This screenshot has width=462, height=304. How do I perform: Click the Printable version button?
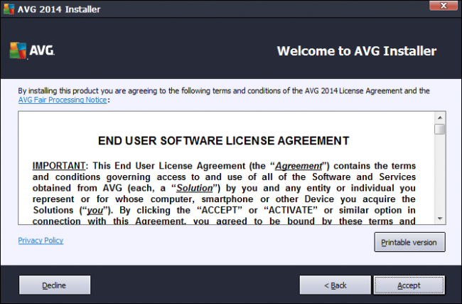(x=409, y=242)
